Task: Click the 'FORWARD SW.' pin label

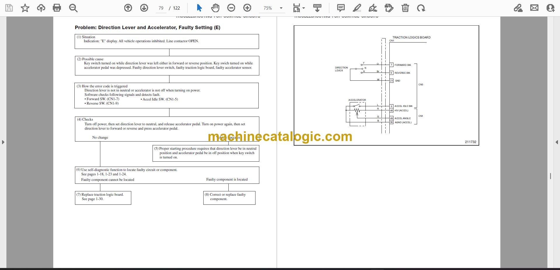Action: coord(403,65)
